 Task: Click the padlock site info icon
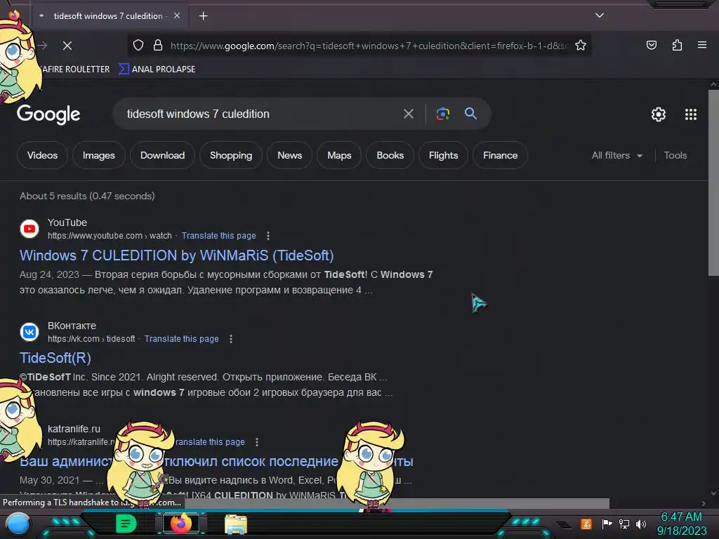(158, 46)
